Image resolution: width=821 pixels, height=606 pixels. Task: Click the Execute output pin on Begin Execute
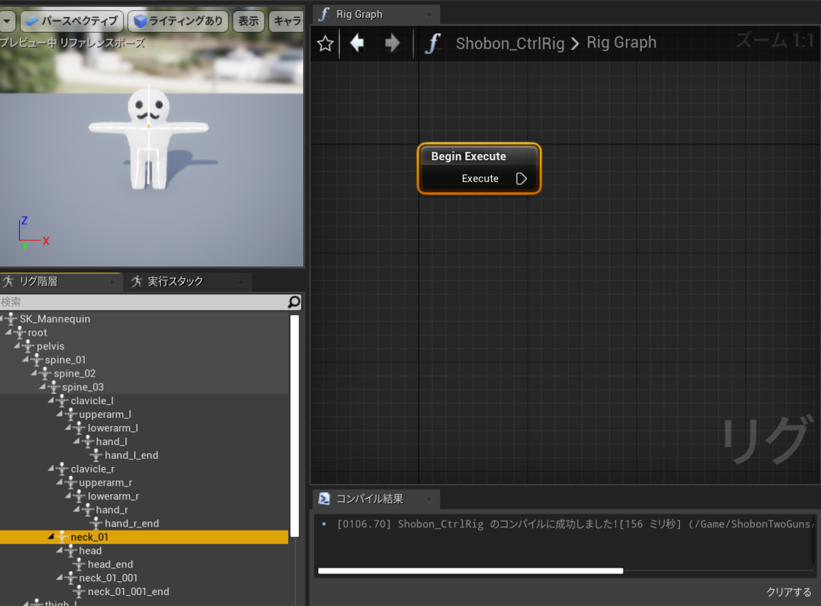[521, 179]
